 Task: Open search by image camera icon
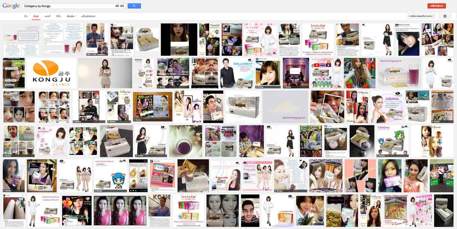tap(117, 6)
